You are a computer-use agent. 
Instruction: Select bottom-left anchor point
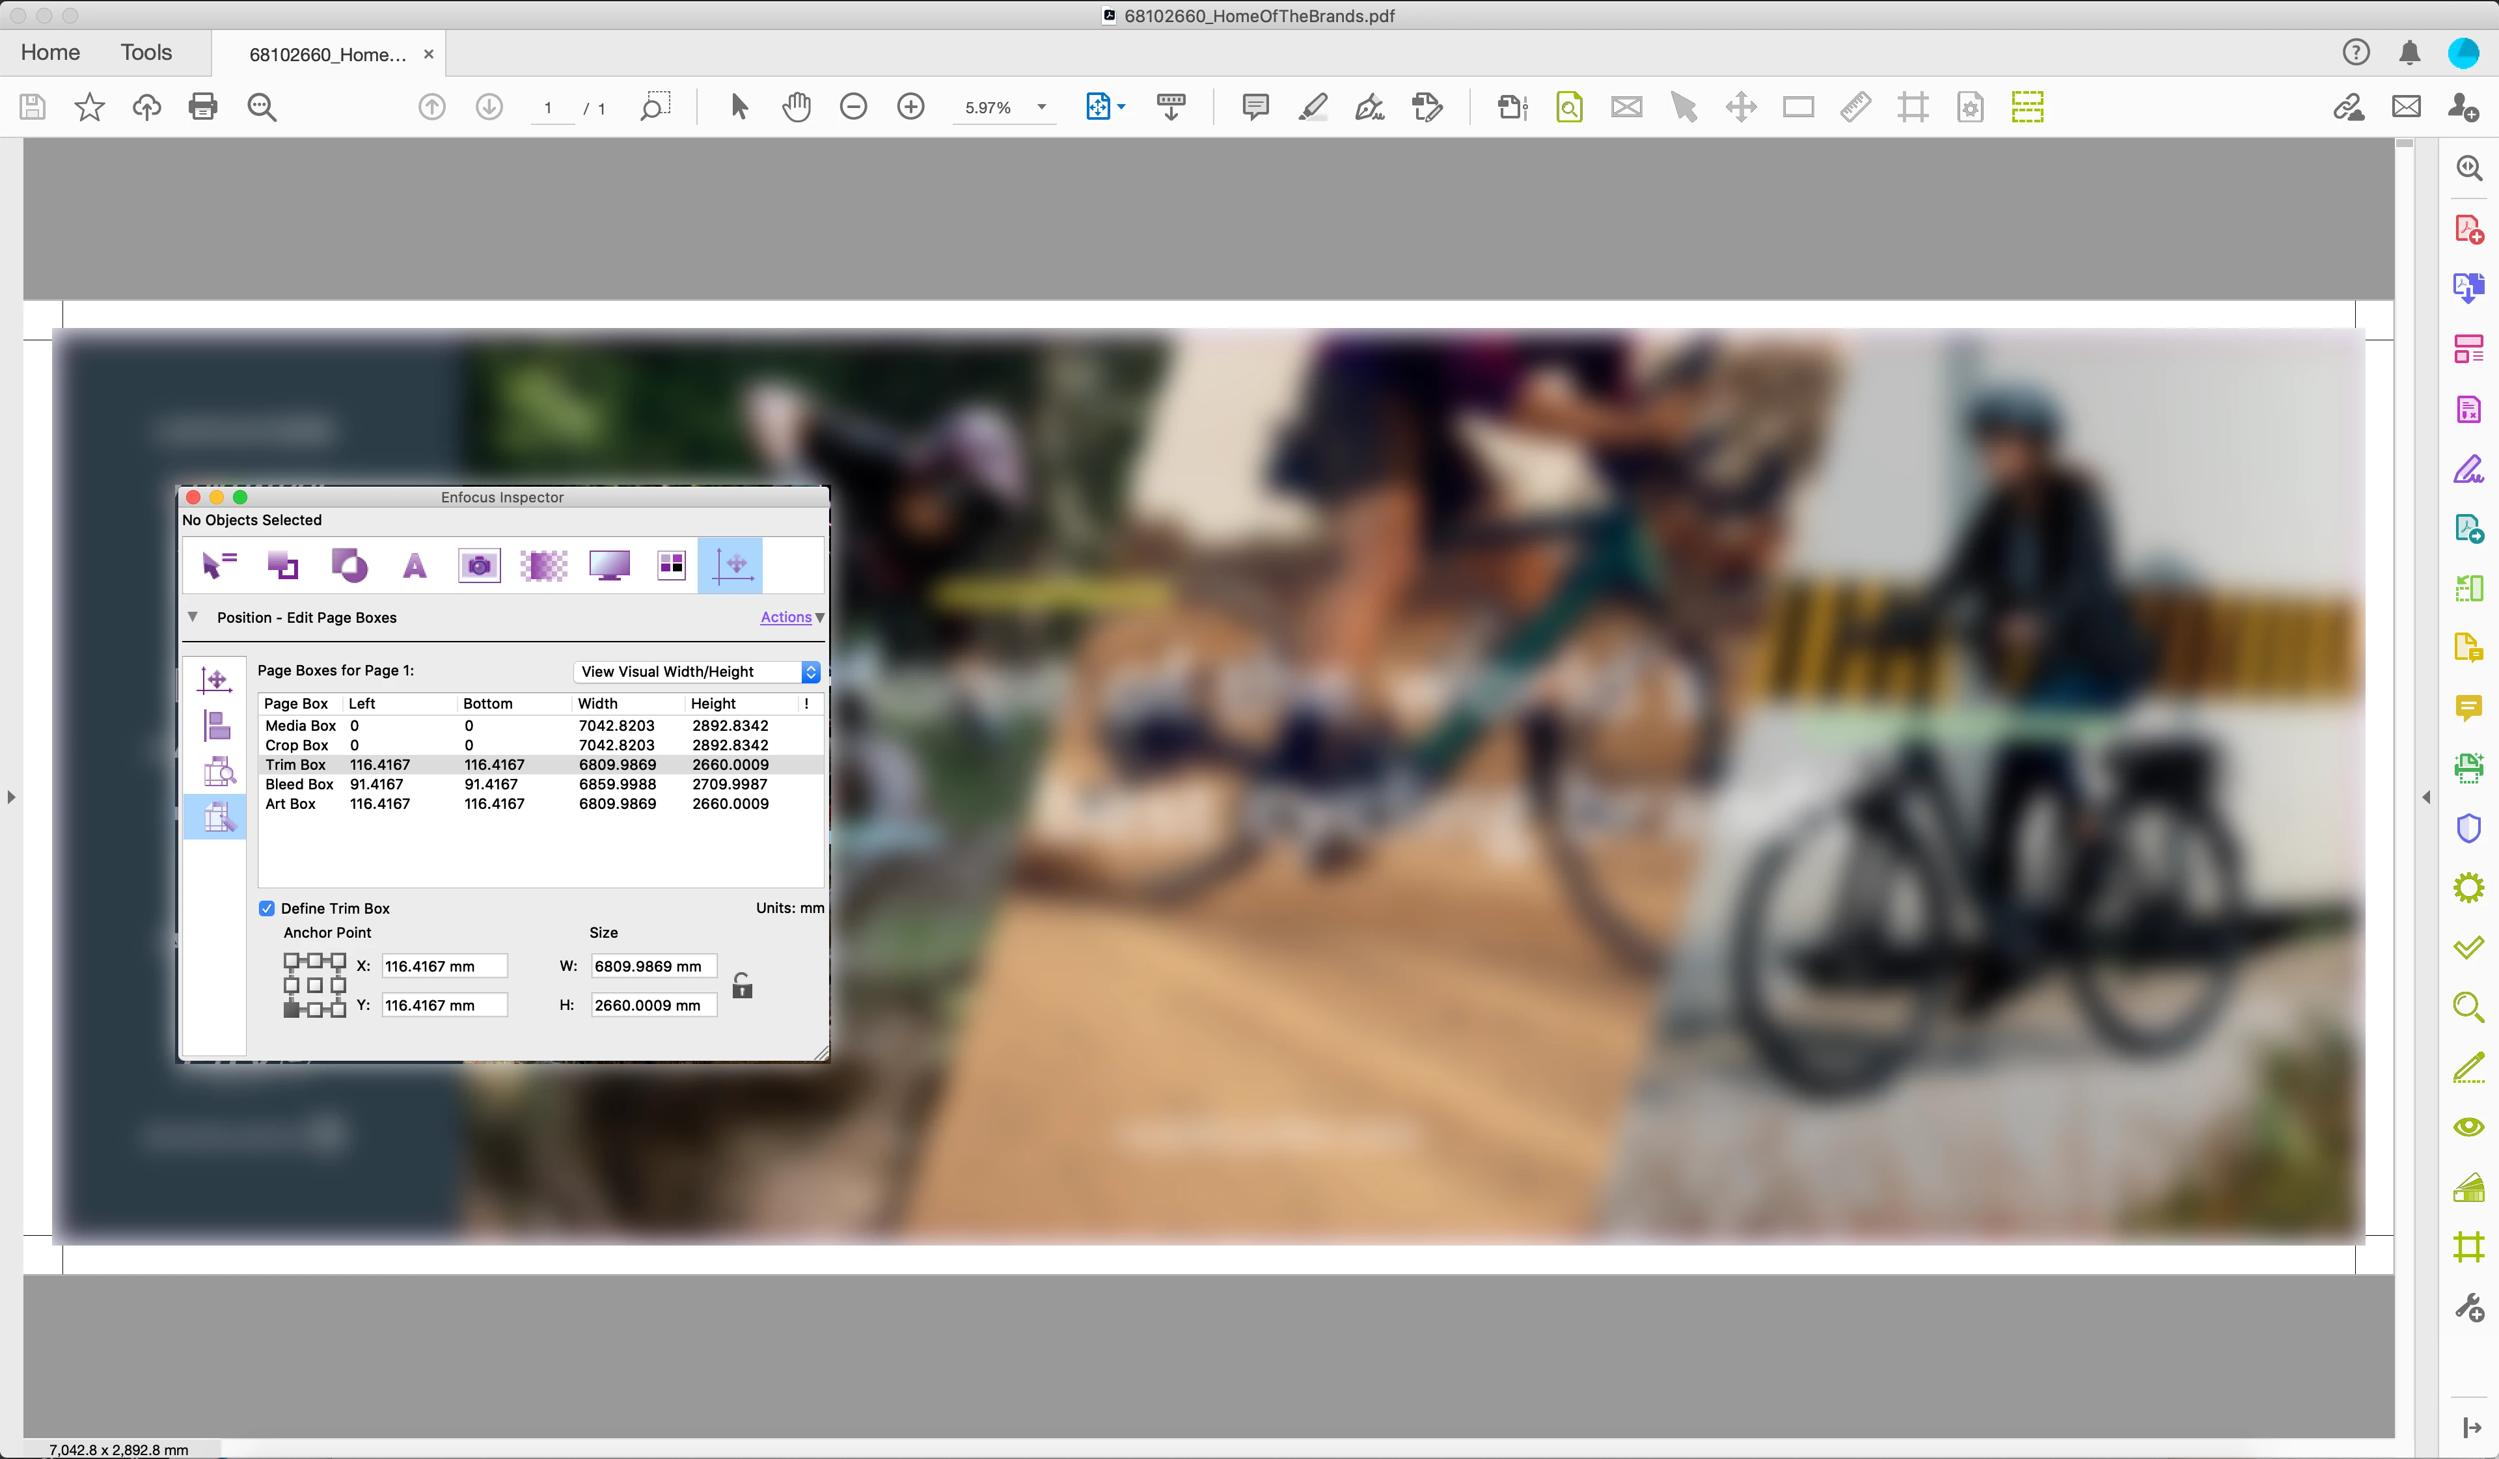coord(292,1009)
